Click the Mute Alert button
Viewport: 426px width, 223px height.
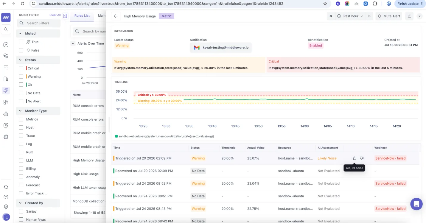point(389,16)
